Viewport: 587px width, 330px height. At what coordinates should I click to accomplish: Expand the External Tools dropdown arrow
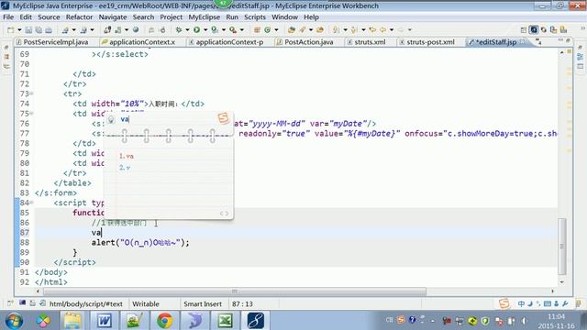(x=242, y=30)
